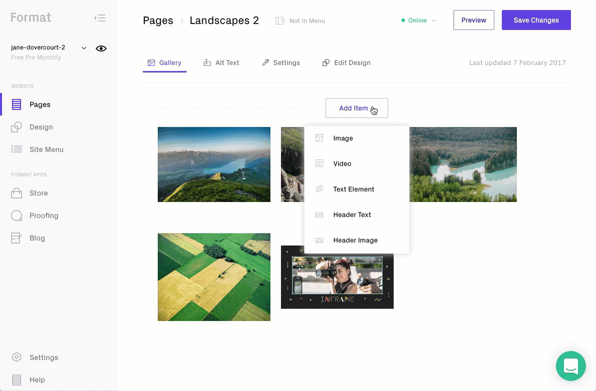Switch to the Edit Design tab

[346, 63]
